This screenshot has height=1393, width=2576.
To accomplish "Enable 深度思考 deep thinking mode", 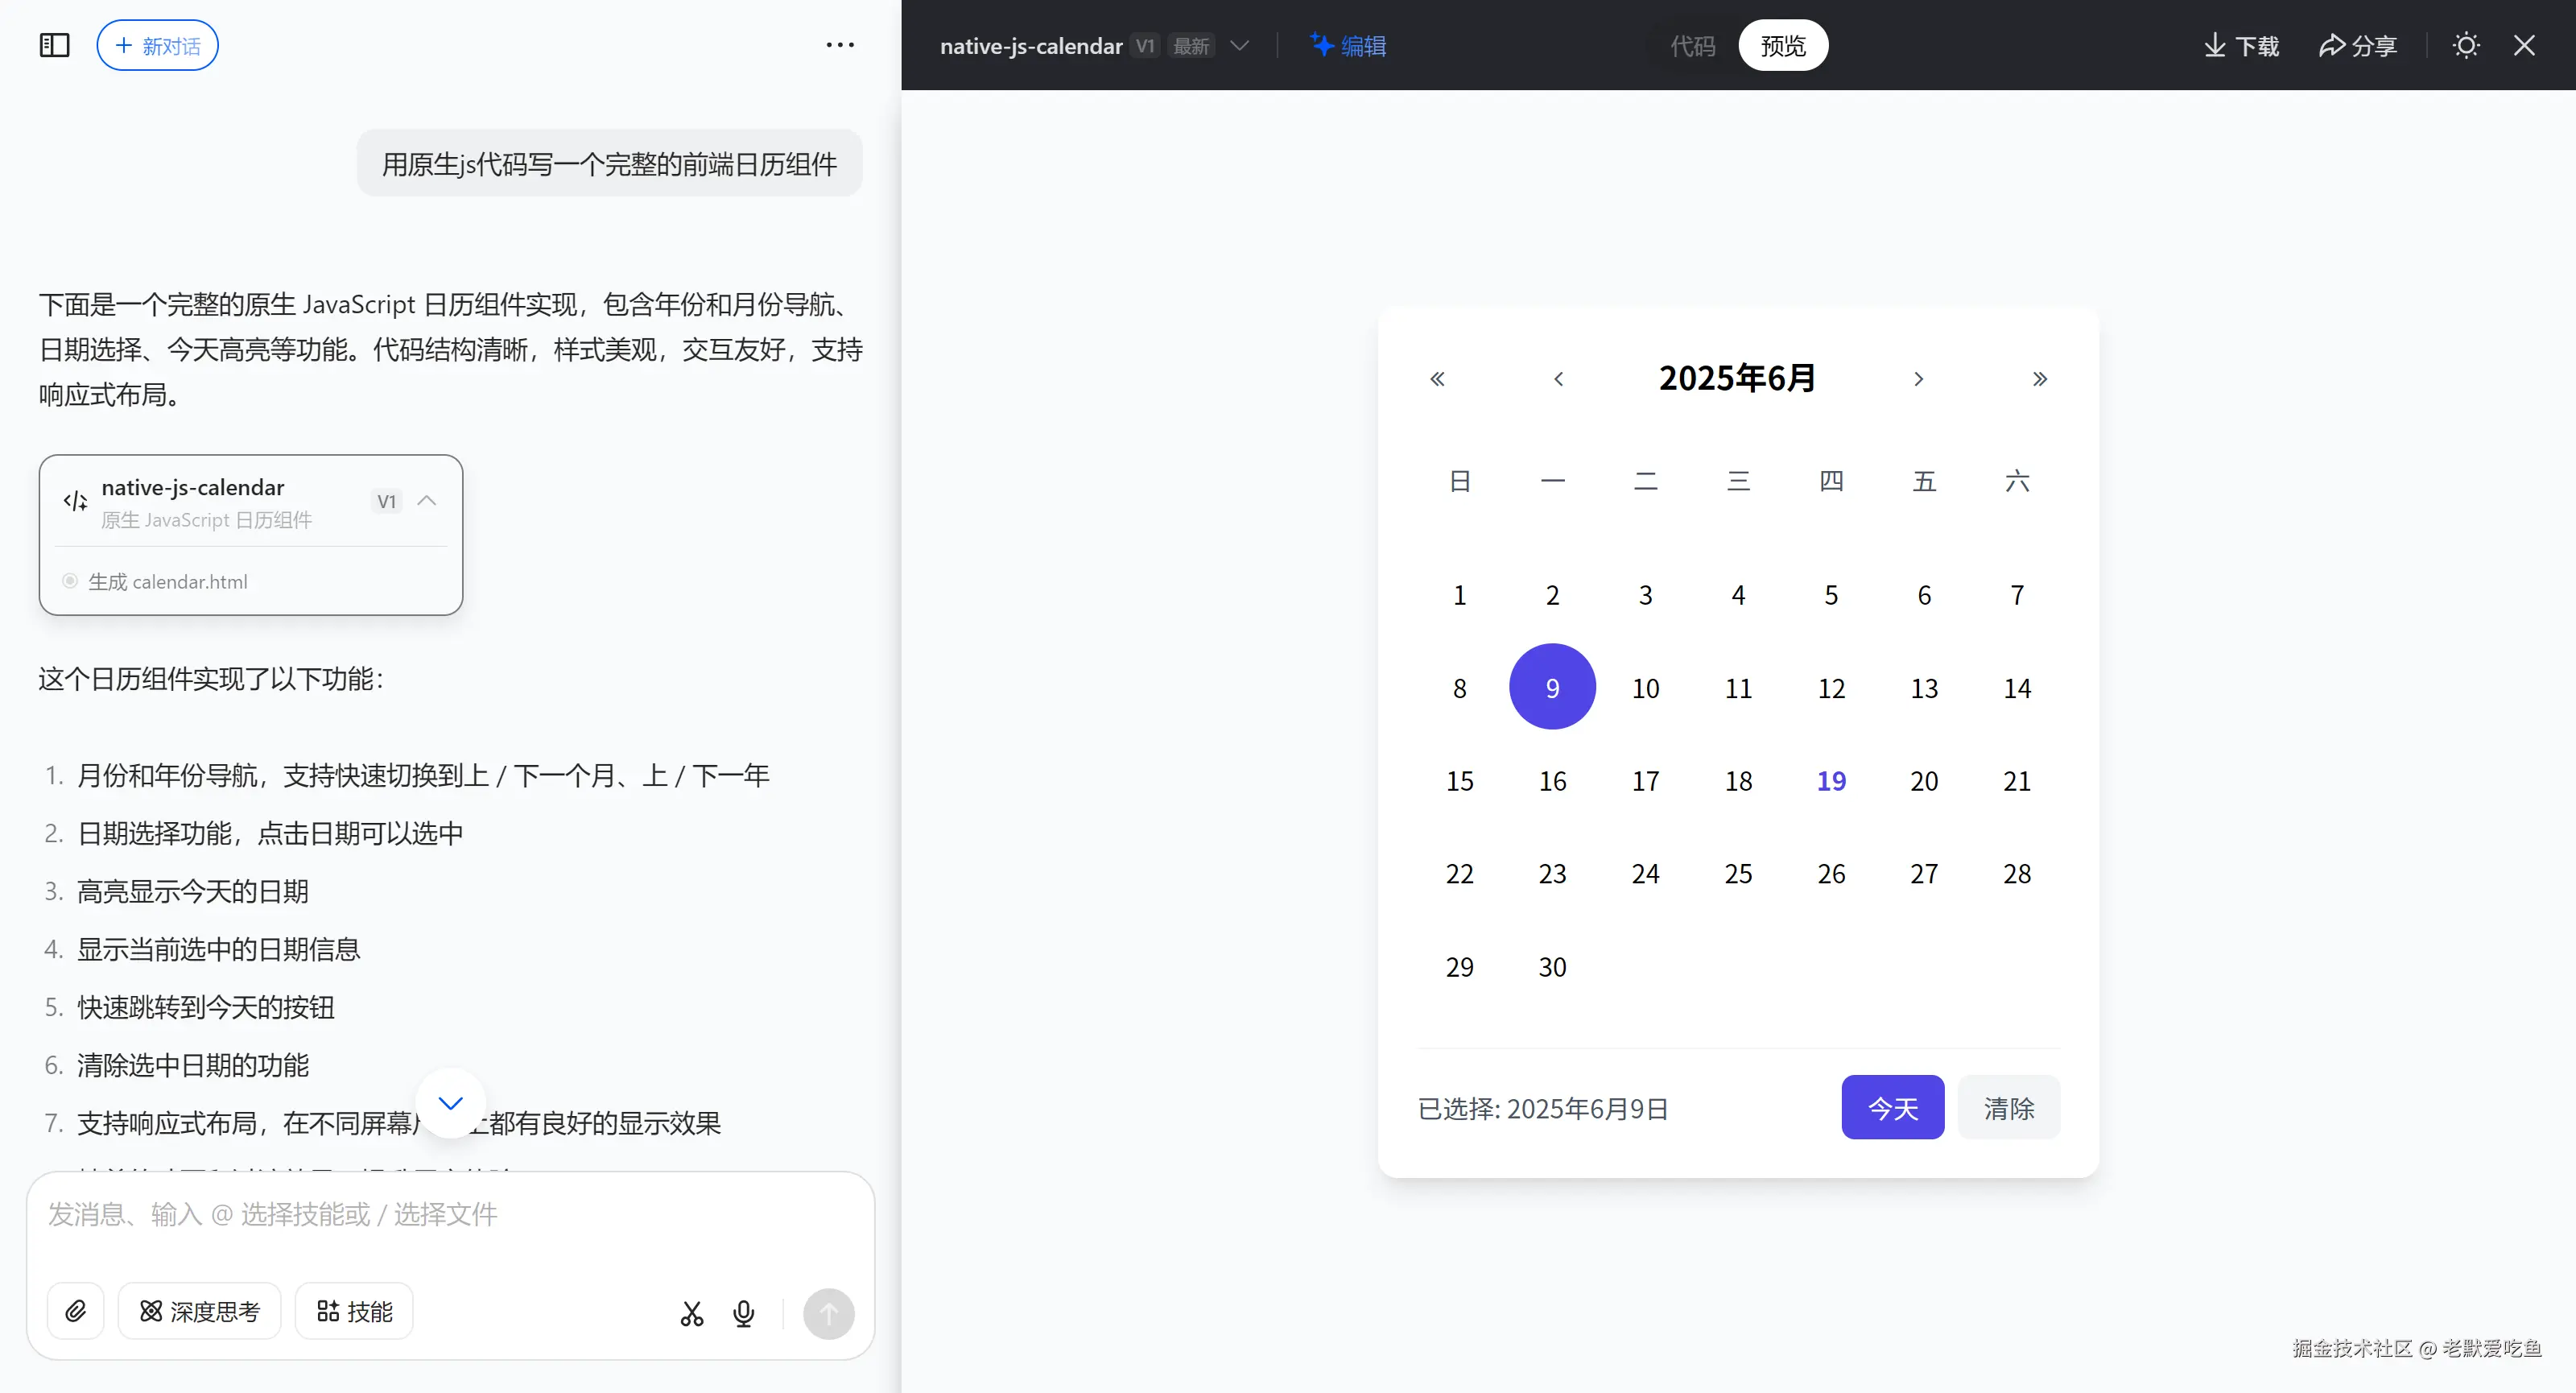I will [199, 1311].
